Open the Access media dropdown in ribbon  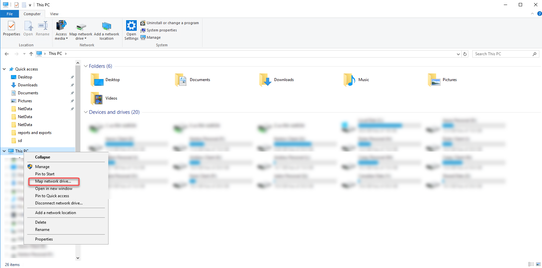point(61,30)
